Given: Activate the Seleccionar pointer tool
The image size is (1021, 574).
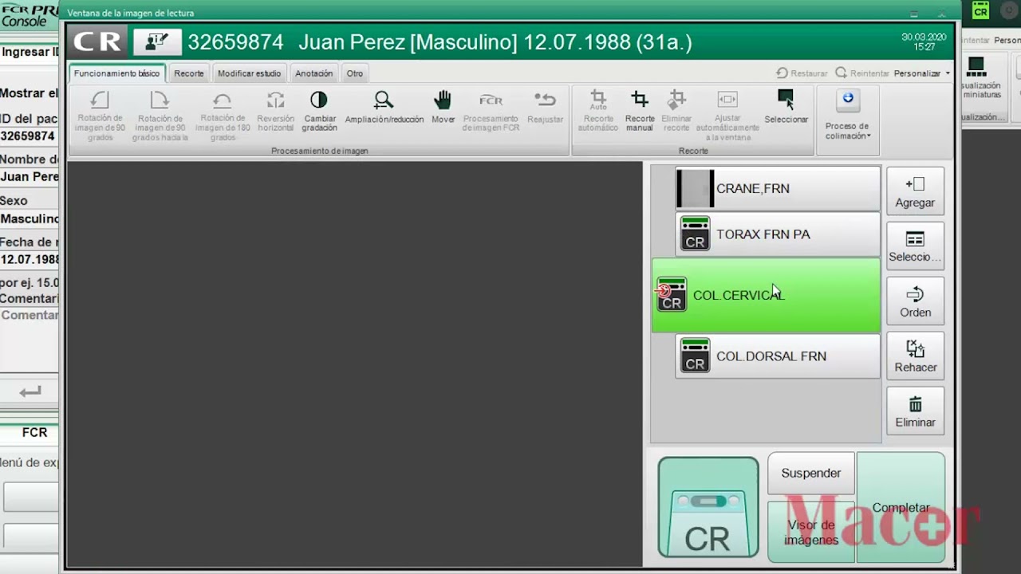Looking at the screenshot, I should click(x=786, y=108).
